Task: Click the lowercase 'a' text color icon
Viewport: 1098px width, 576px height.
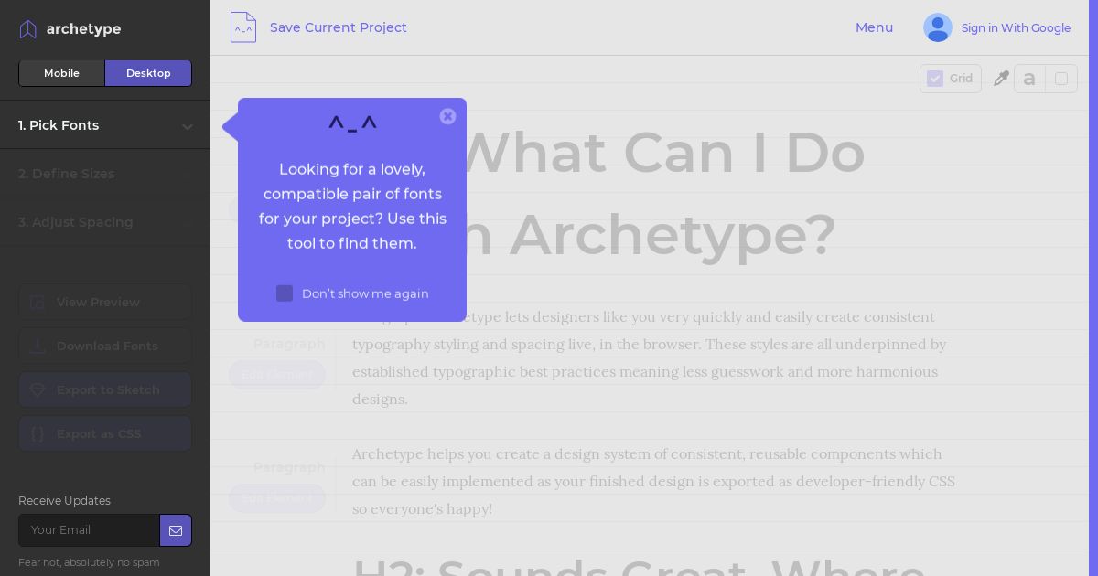Action: pos(1029,79)
